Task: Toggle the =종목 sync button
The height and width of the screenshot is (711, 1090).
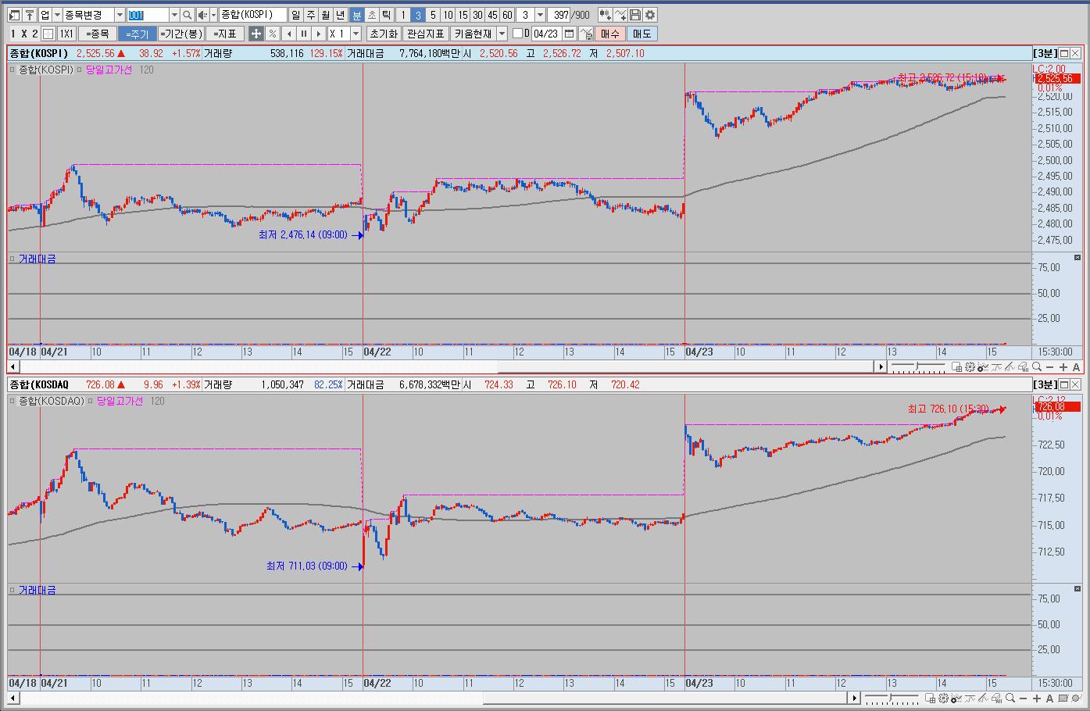Action: 97,34
